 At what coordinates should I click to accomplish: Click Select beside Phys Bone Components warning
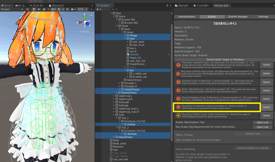point(267,107)
